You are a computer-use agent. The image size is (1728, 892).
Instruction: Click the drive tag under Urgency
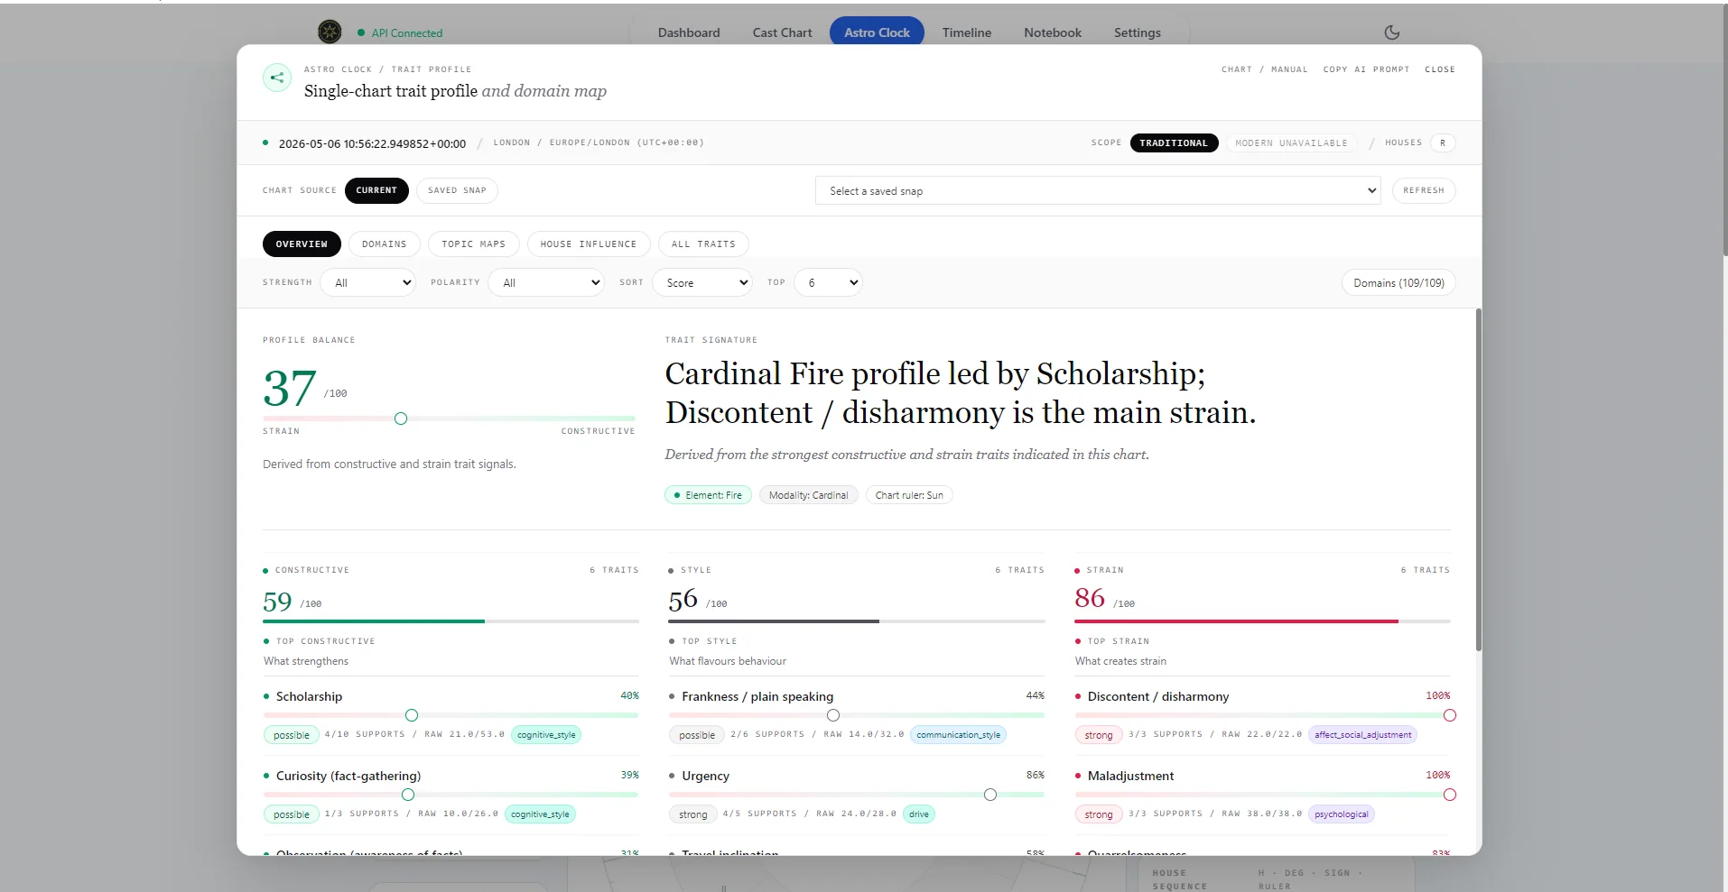tap(919, 814)
